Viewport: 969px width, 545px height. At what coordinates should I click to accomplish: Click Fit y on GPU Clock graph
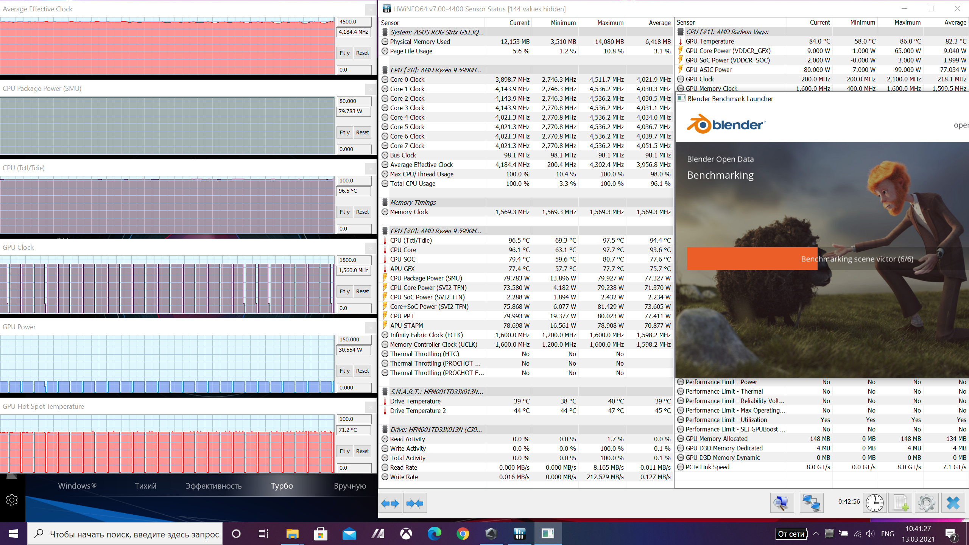(x=344, y=291)
